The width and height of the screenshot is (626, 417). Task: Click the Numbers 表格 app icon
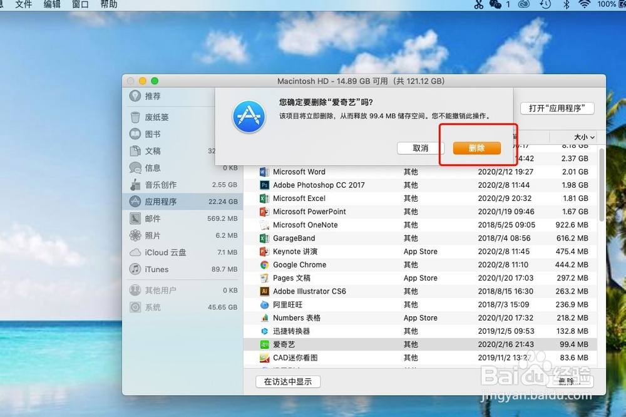coord(265,317)
